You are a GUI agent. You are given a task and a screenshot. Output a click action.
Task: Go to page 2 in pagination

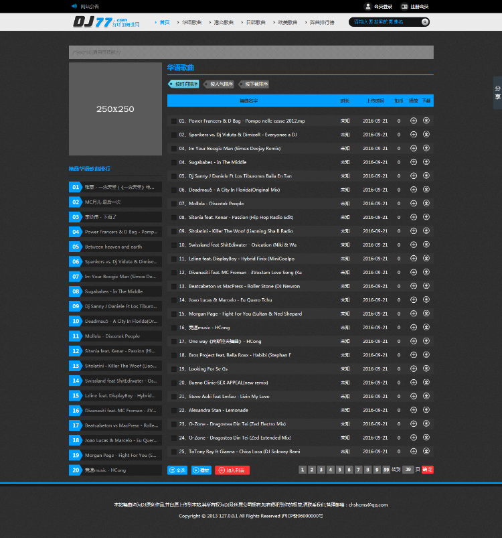click(312, 470)
